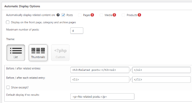Click the Before related entries field
192x103 pixels.
[100, 70]
